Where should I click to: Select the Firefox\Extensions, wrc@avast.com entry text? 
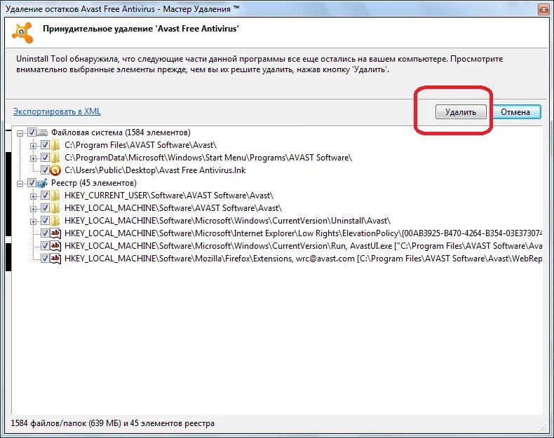pos(304,259)
